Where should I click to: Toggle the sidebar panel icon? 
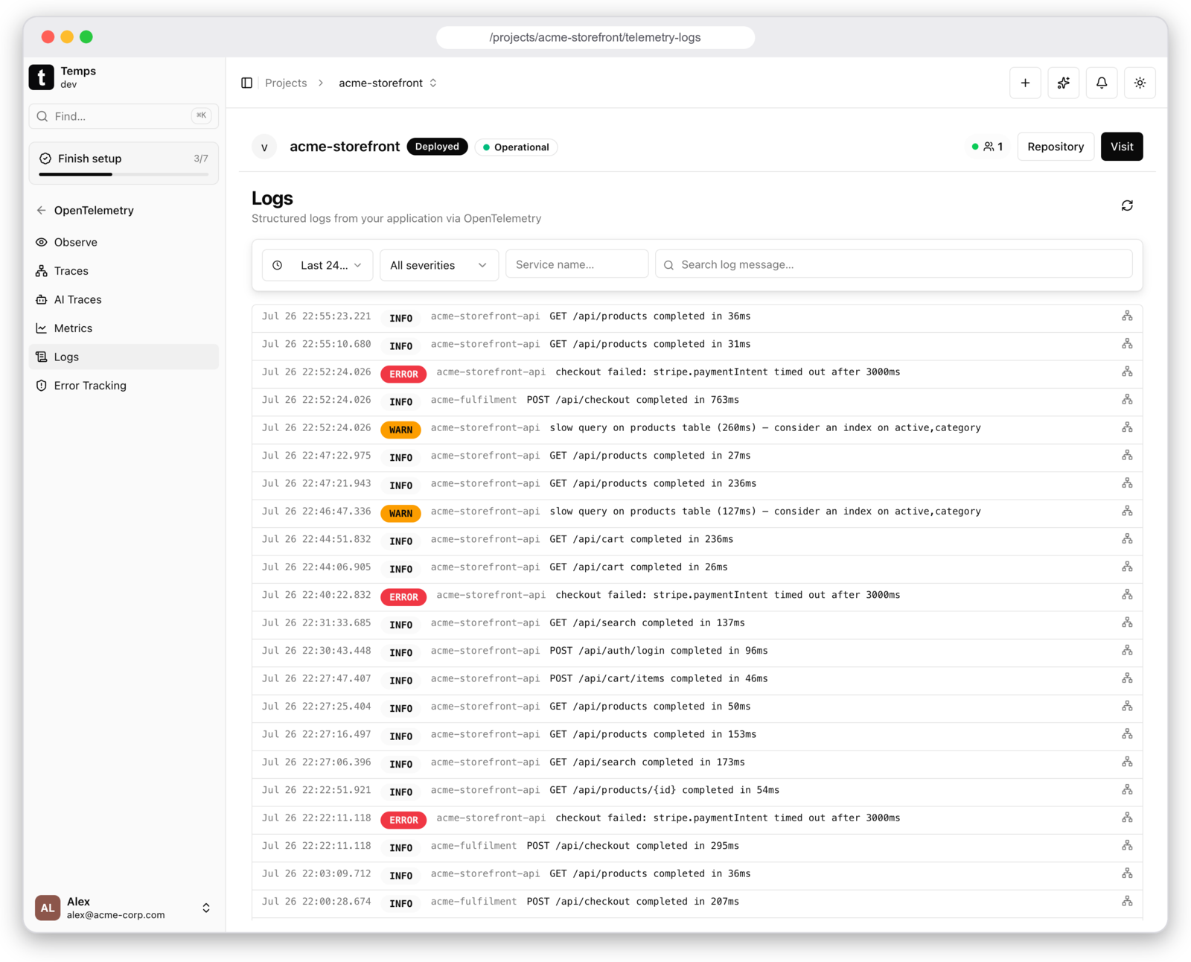(x=247, y=83)
